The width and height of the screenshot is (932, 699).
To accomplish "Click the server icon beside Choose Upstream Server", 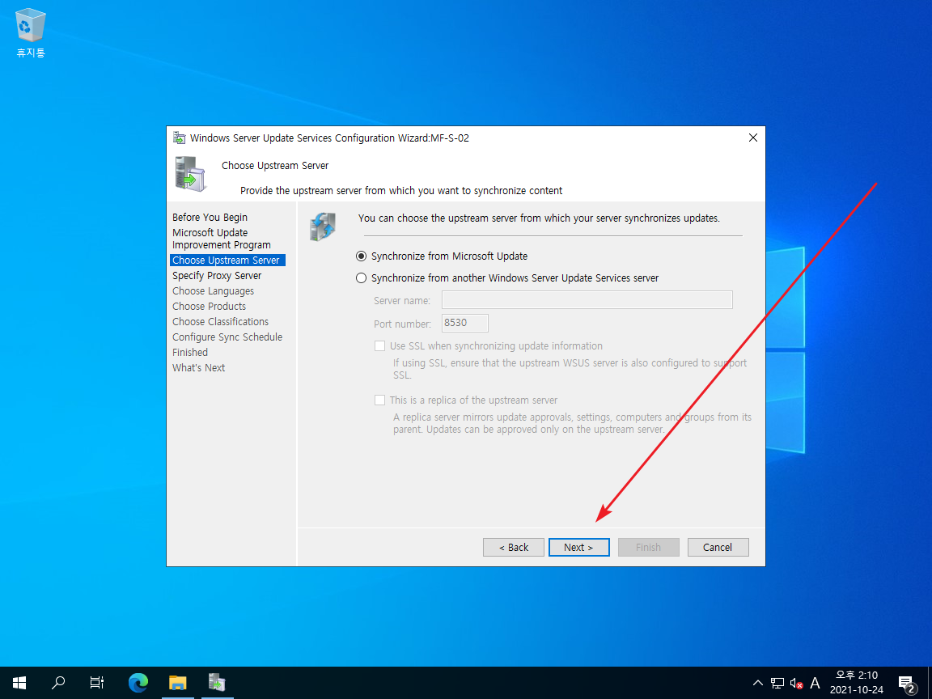I will coord(191,174).
